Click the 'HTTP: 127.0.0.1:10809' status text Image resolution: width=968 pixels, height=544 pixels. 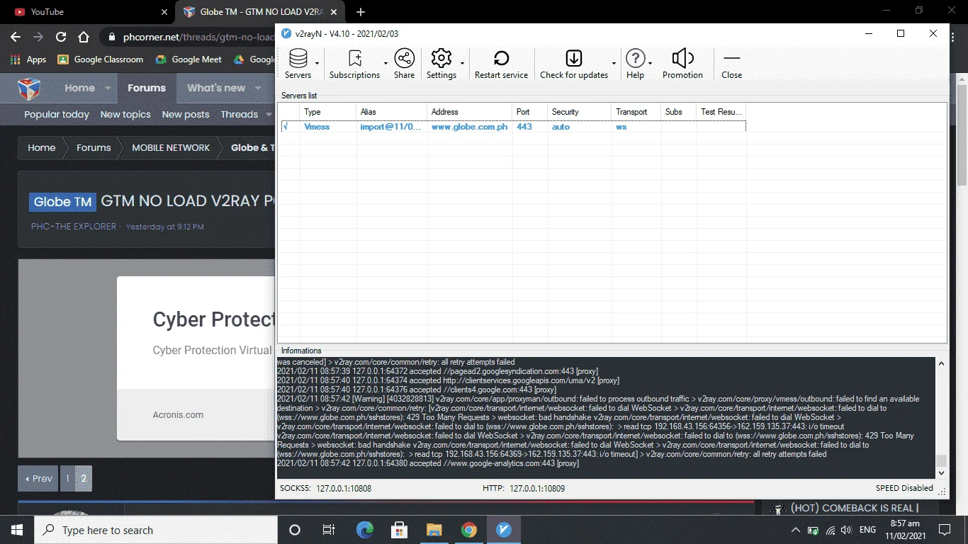pyautogui.click(x=524, y=488)
